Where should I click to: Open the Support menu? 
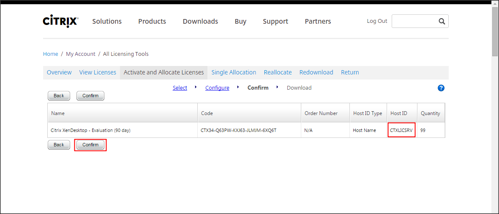click(x=275, y=22)
